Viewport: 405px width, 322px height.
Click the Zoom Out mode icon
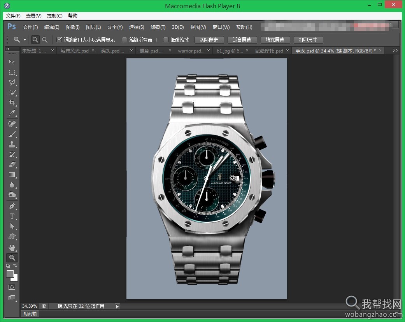coord(45,40)
